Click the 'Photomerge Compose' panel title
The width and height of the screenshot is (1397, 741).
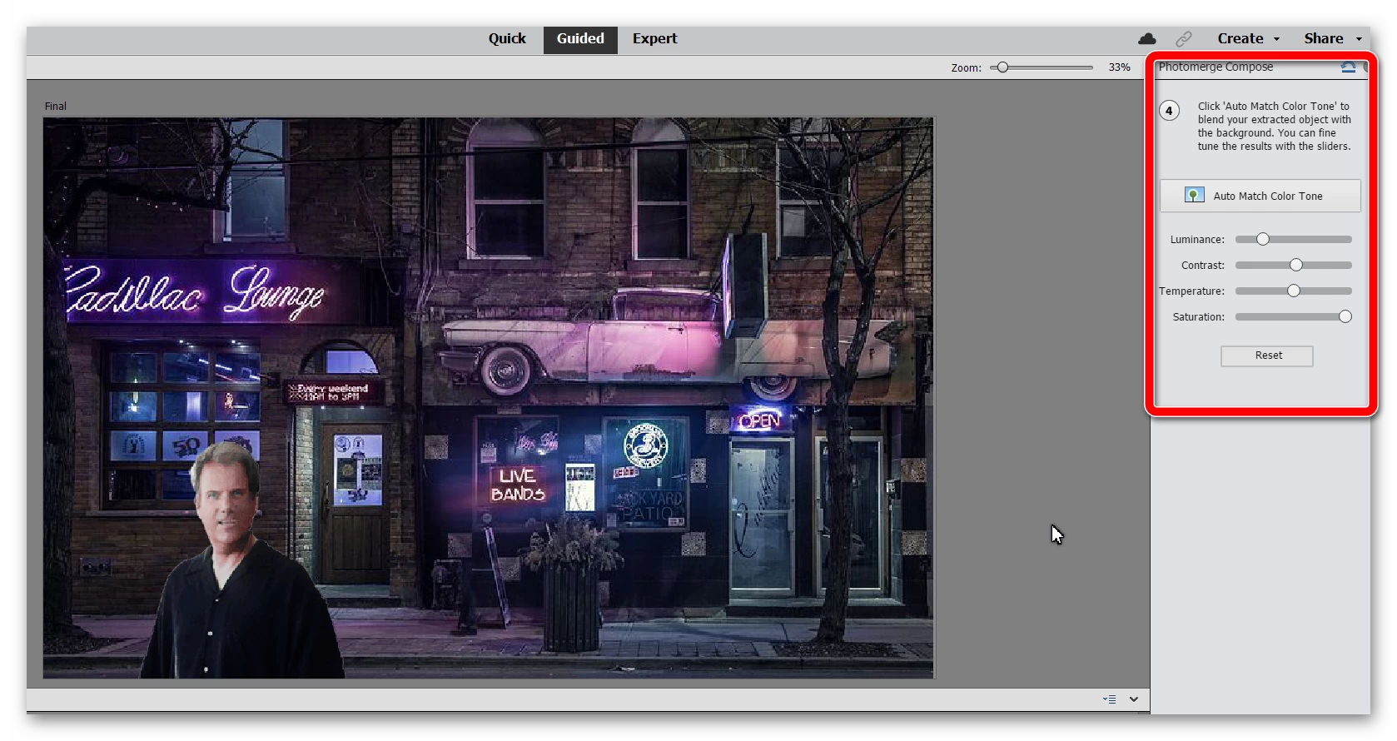1216,67
